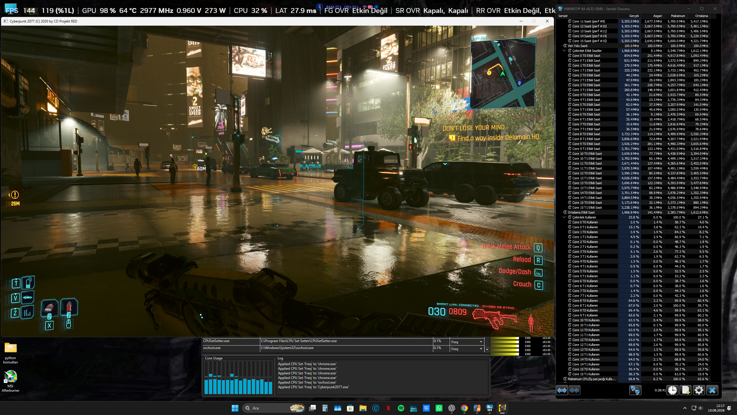Image resolution: width=737 pixels, height=415 pixels.
Task: Open Task View from the taskbar
Action: (312, 408)
